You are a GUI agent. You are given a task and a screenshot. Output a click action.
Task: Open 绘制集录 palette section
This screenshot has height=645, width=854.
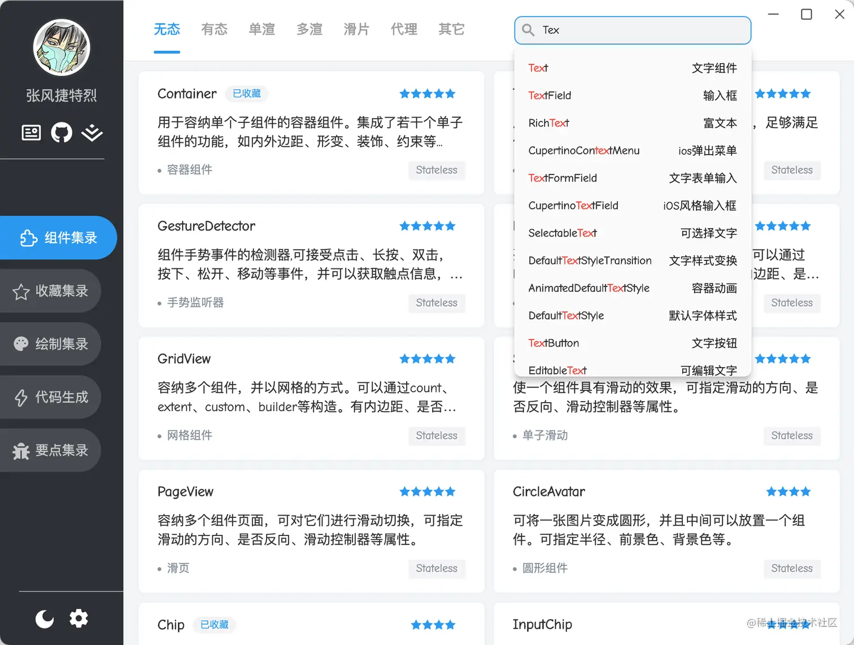50,344
